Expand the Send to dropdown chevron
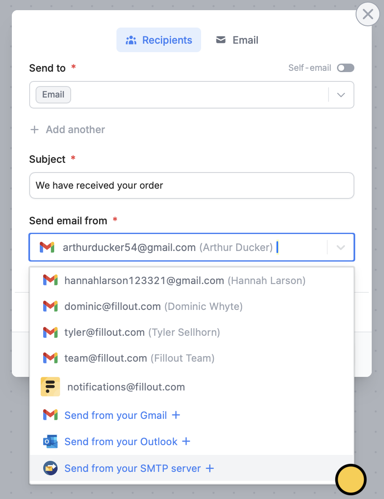The height and width of the screenshot is (499, 384). point(341,95)
